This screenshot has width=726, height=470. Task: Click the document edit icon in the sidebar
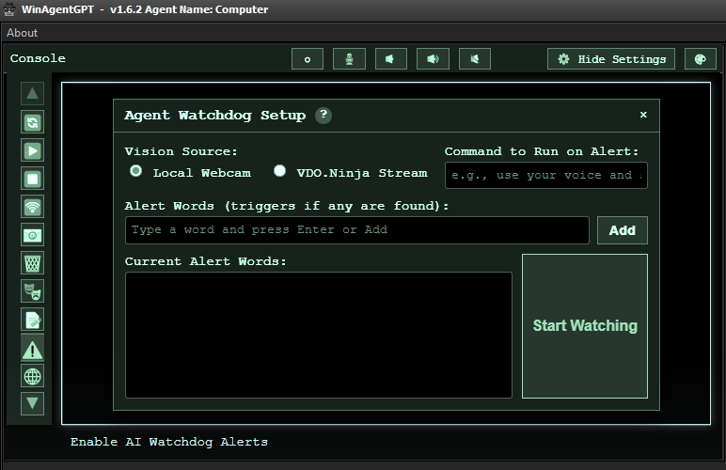click(x=32, y=320)
